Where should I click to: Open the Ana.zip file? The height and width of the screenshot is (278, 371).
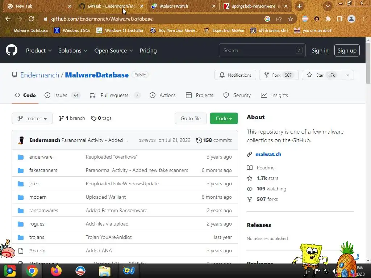(37, 250)
